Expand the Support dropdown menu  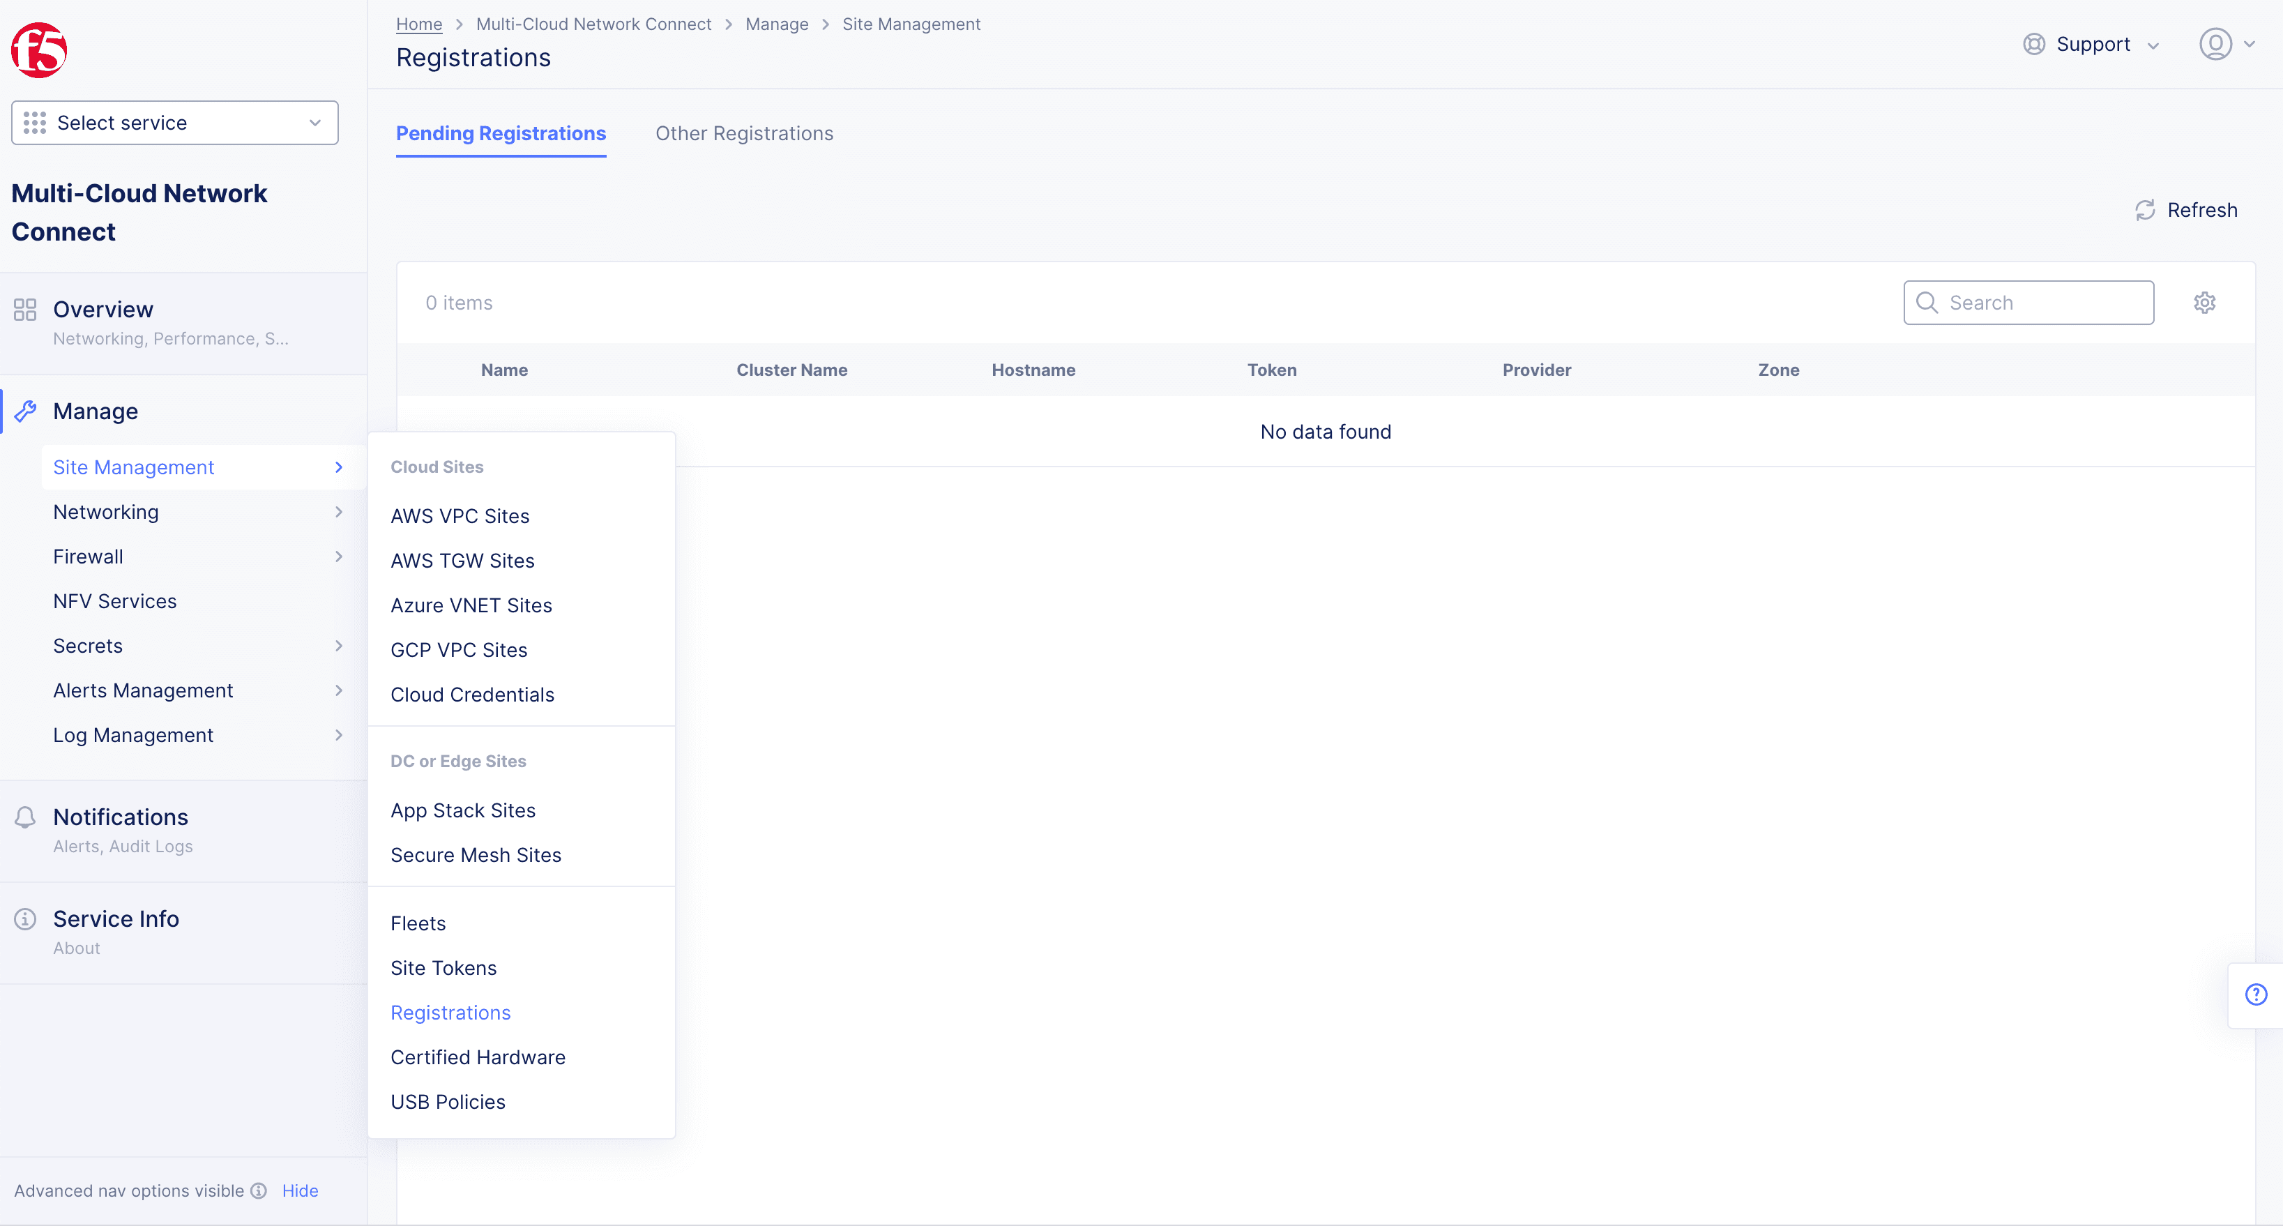point(2091,45)
